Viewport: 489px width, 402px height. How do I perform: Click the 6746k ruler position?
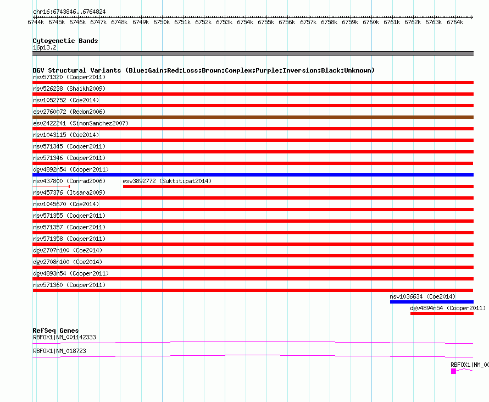coord(77,22)
